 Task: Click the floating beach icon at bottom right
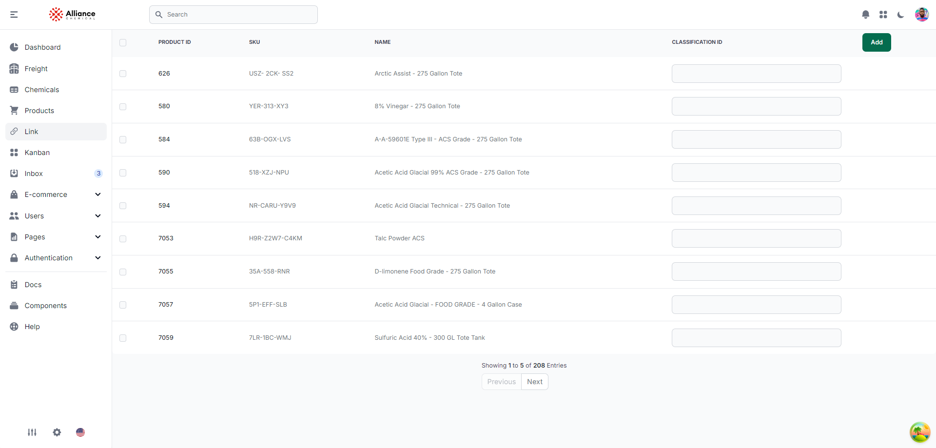(920, 432)
